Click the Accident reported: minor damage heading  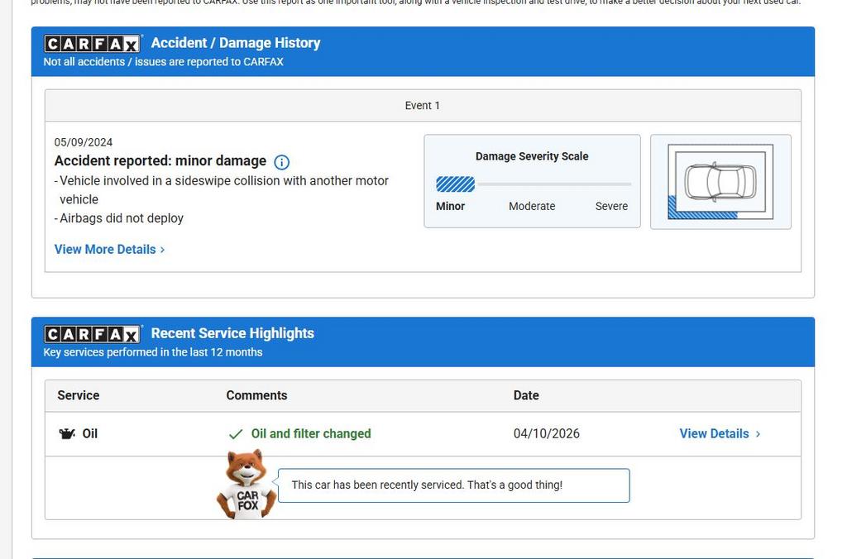160,161
